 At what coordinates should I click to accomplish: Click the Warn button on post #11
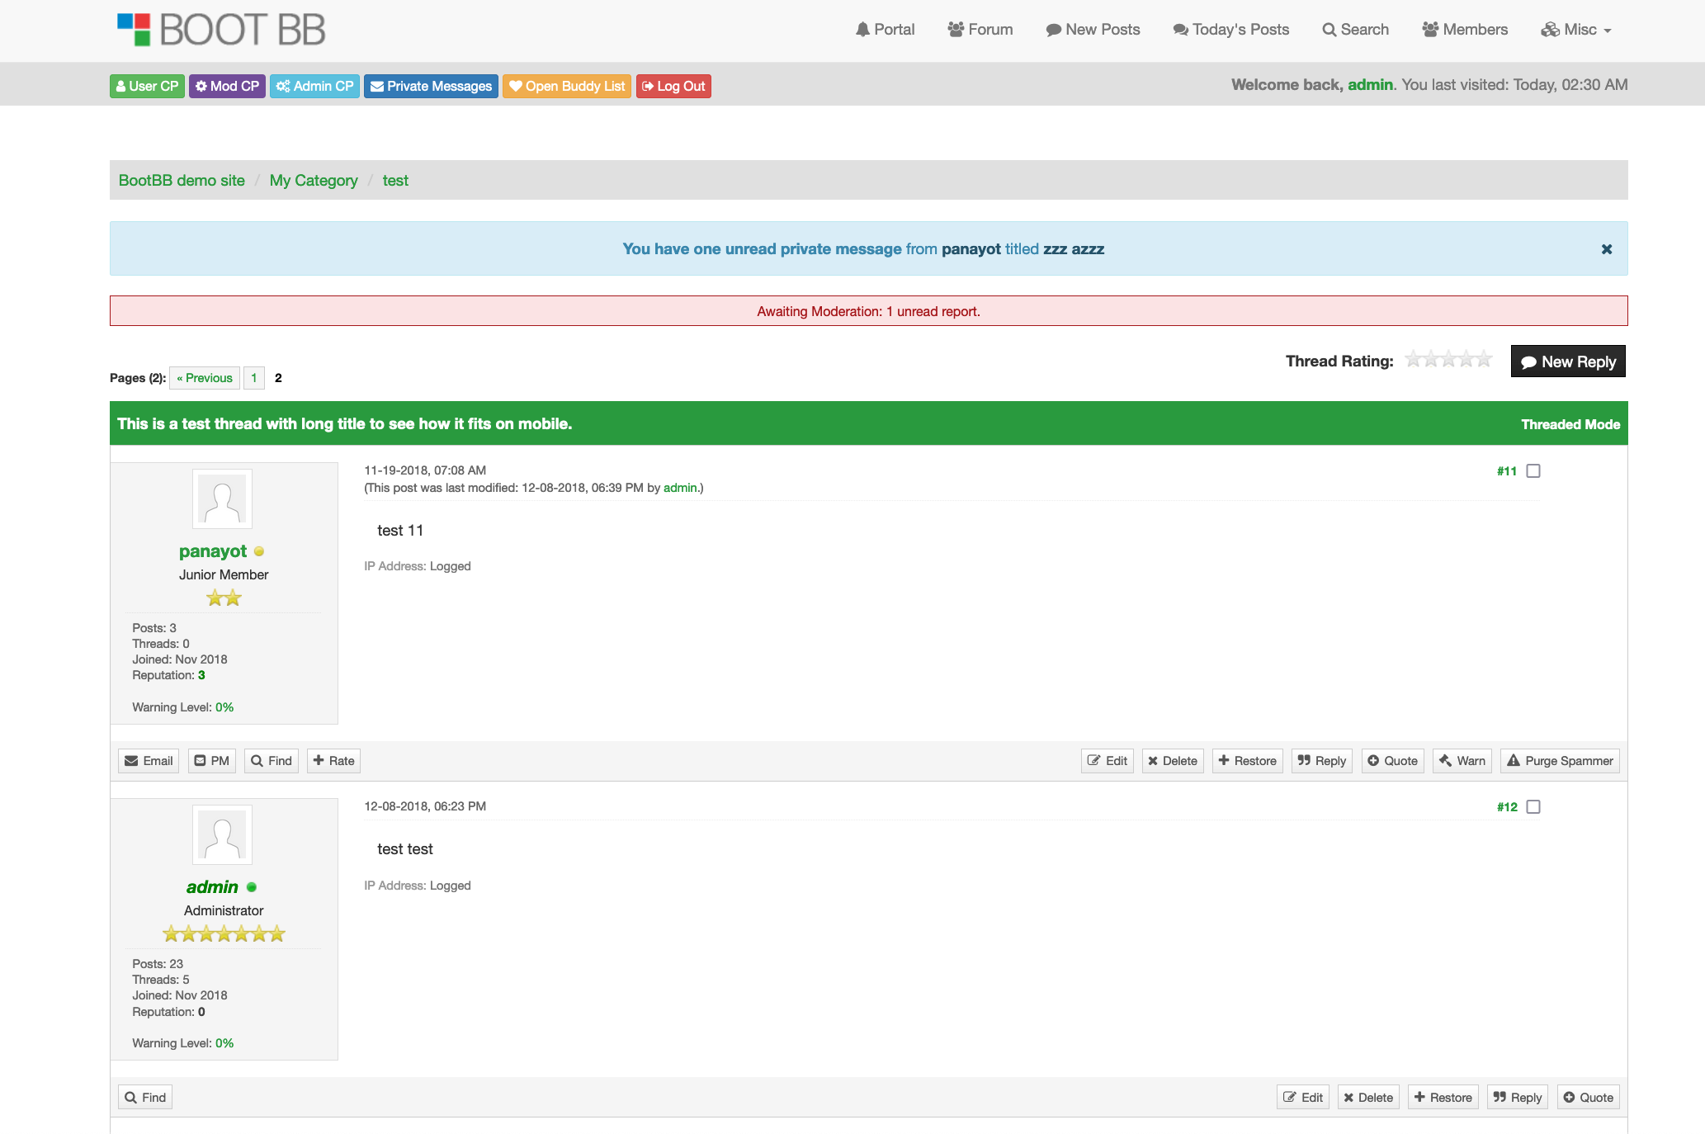click(x=1462, y=761)
